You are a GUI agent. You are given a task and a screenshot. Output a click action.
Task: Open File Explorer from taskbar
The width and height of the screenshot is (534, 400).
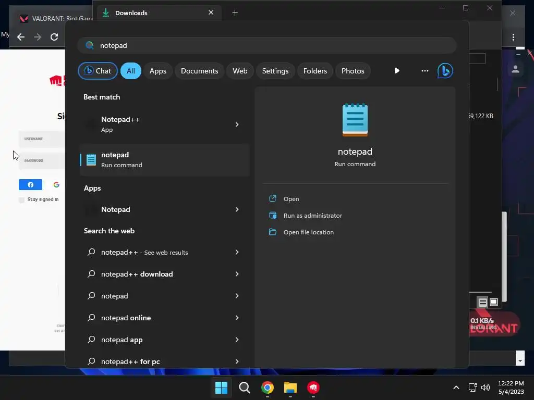(290, 387)
